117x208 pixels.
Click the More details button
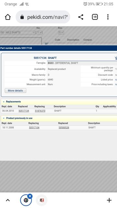click(x=16, y=91)
